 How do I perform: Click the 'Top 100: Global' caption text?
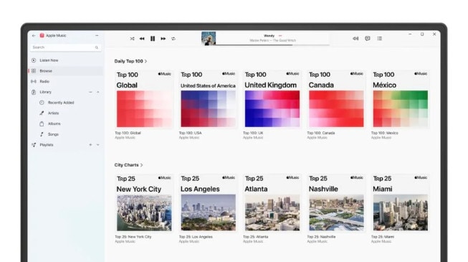[128, 133]
